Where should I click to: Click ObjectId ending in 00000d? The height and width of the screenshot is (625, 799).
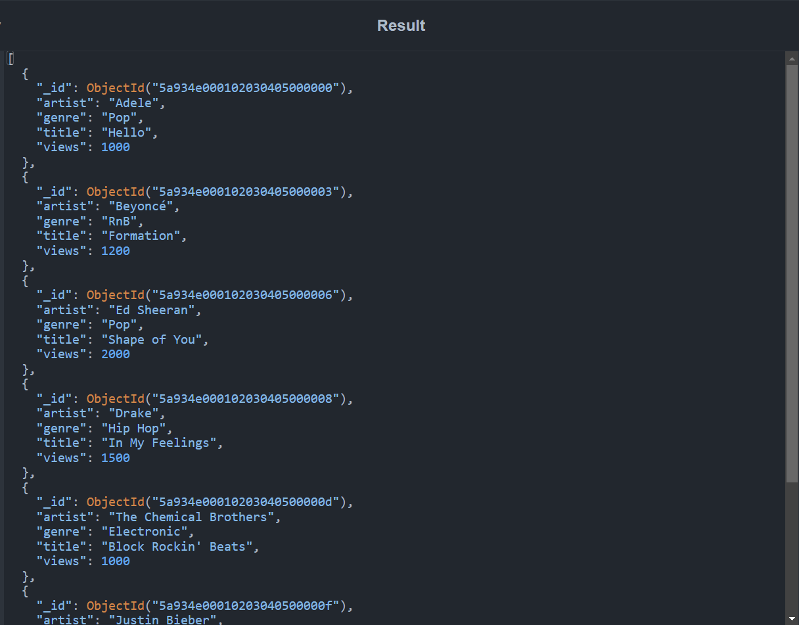click(220, 502)
